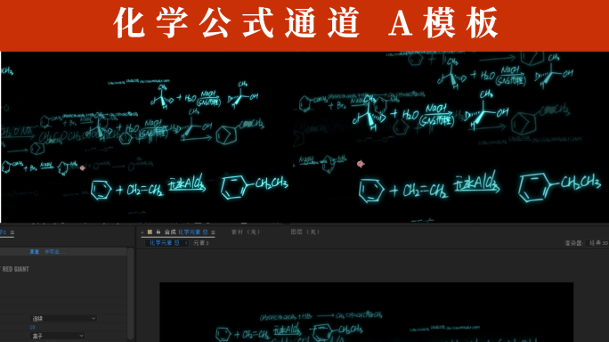Click the composition color label square

coord(150,232)
